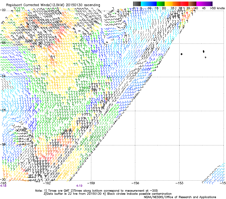Click the '-159' longitude axis label
Viewport: 226px width, 199px height.
point(91,183)
